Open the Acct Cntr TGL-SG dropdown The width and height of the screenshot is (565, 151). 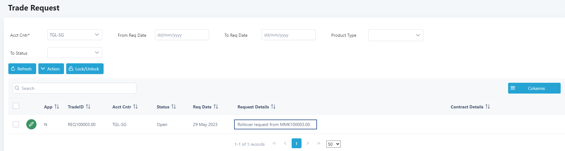coord(75,35)
